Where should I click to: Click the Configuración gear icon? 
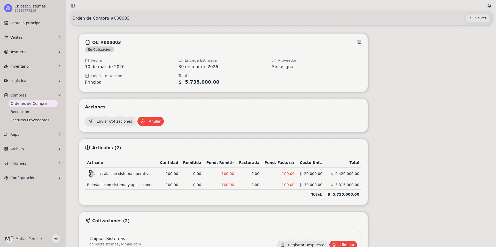(6, 178)
